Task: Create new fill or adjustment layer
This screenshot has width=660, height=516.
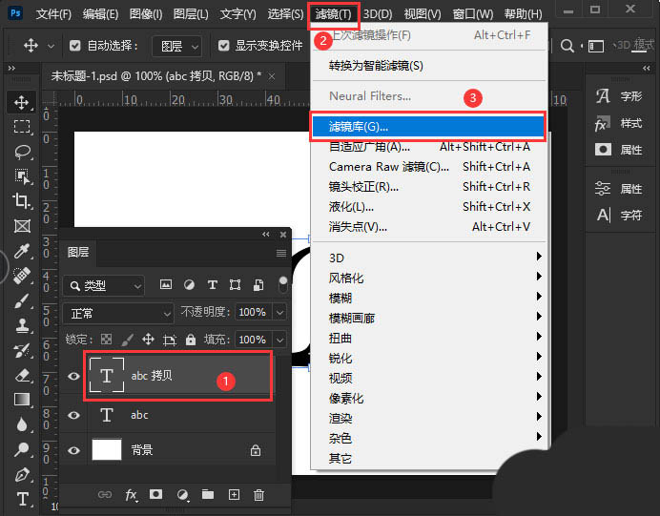Action: [x=182, y=495]
